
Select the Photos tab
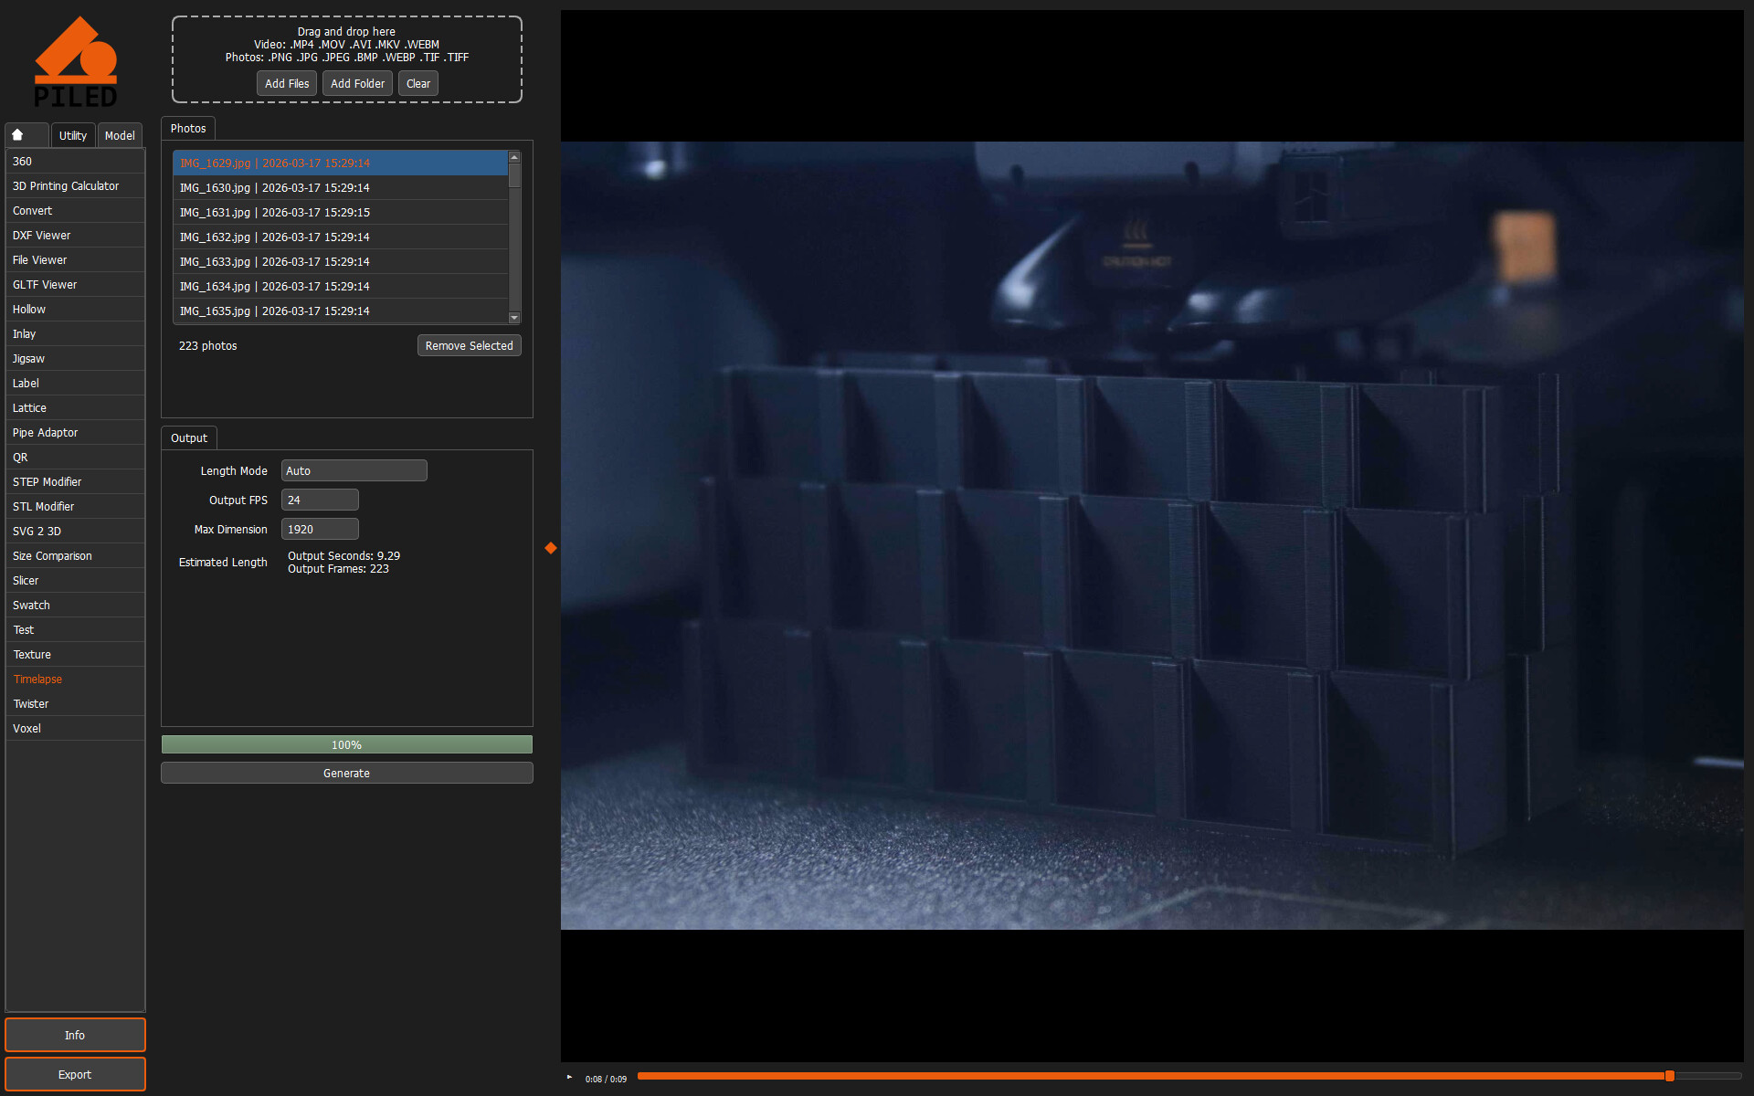coord(188,129)
